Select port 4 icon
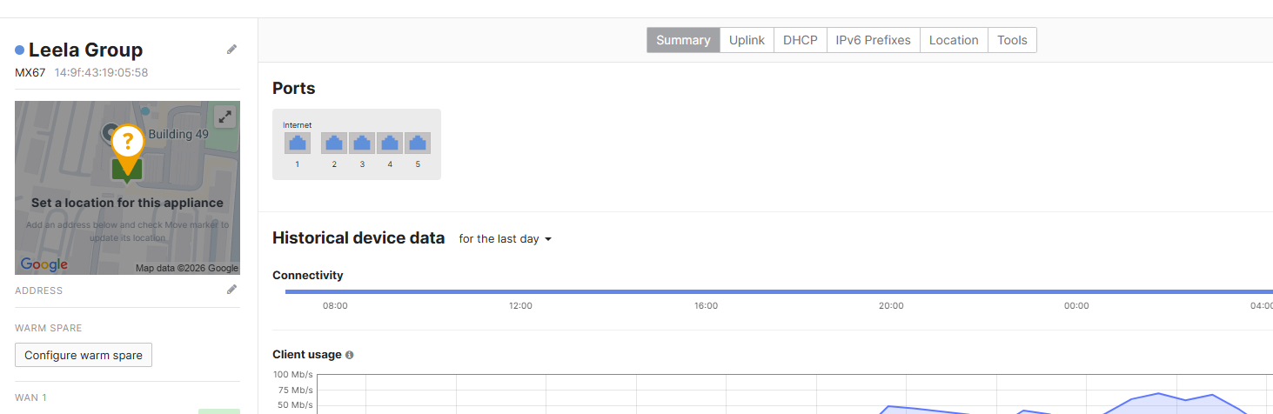Viewport: 1273px width, 414px height. 390,144
